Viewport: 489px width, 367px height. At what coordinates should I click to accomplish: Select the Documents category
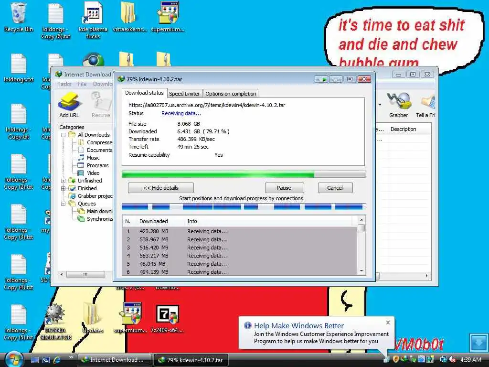95,150
